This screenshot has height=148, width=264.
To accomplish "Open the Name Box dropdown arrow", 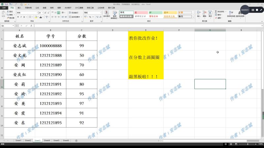I will coord(13,26).
